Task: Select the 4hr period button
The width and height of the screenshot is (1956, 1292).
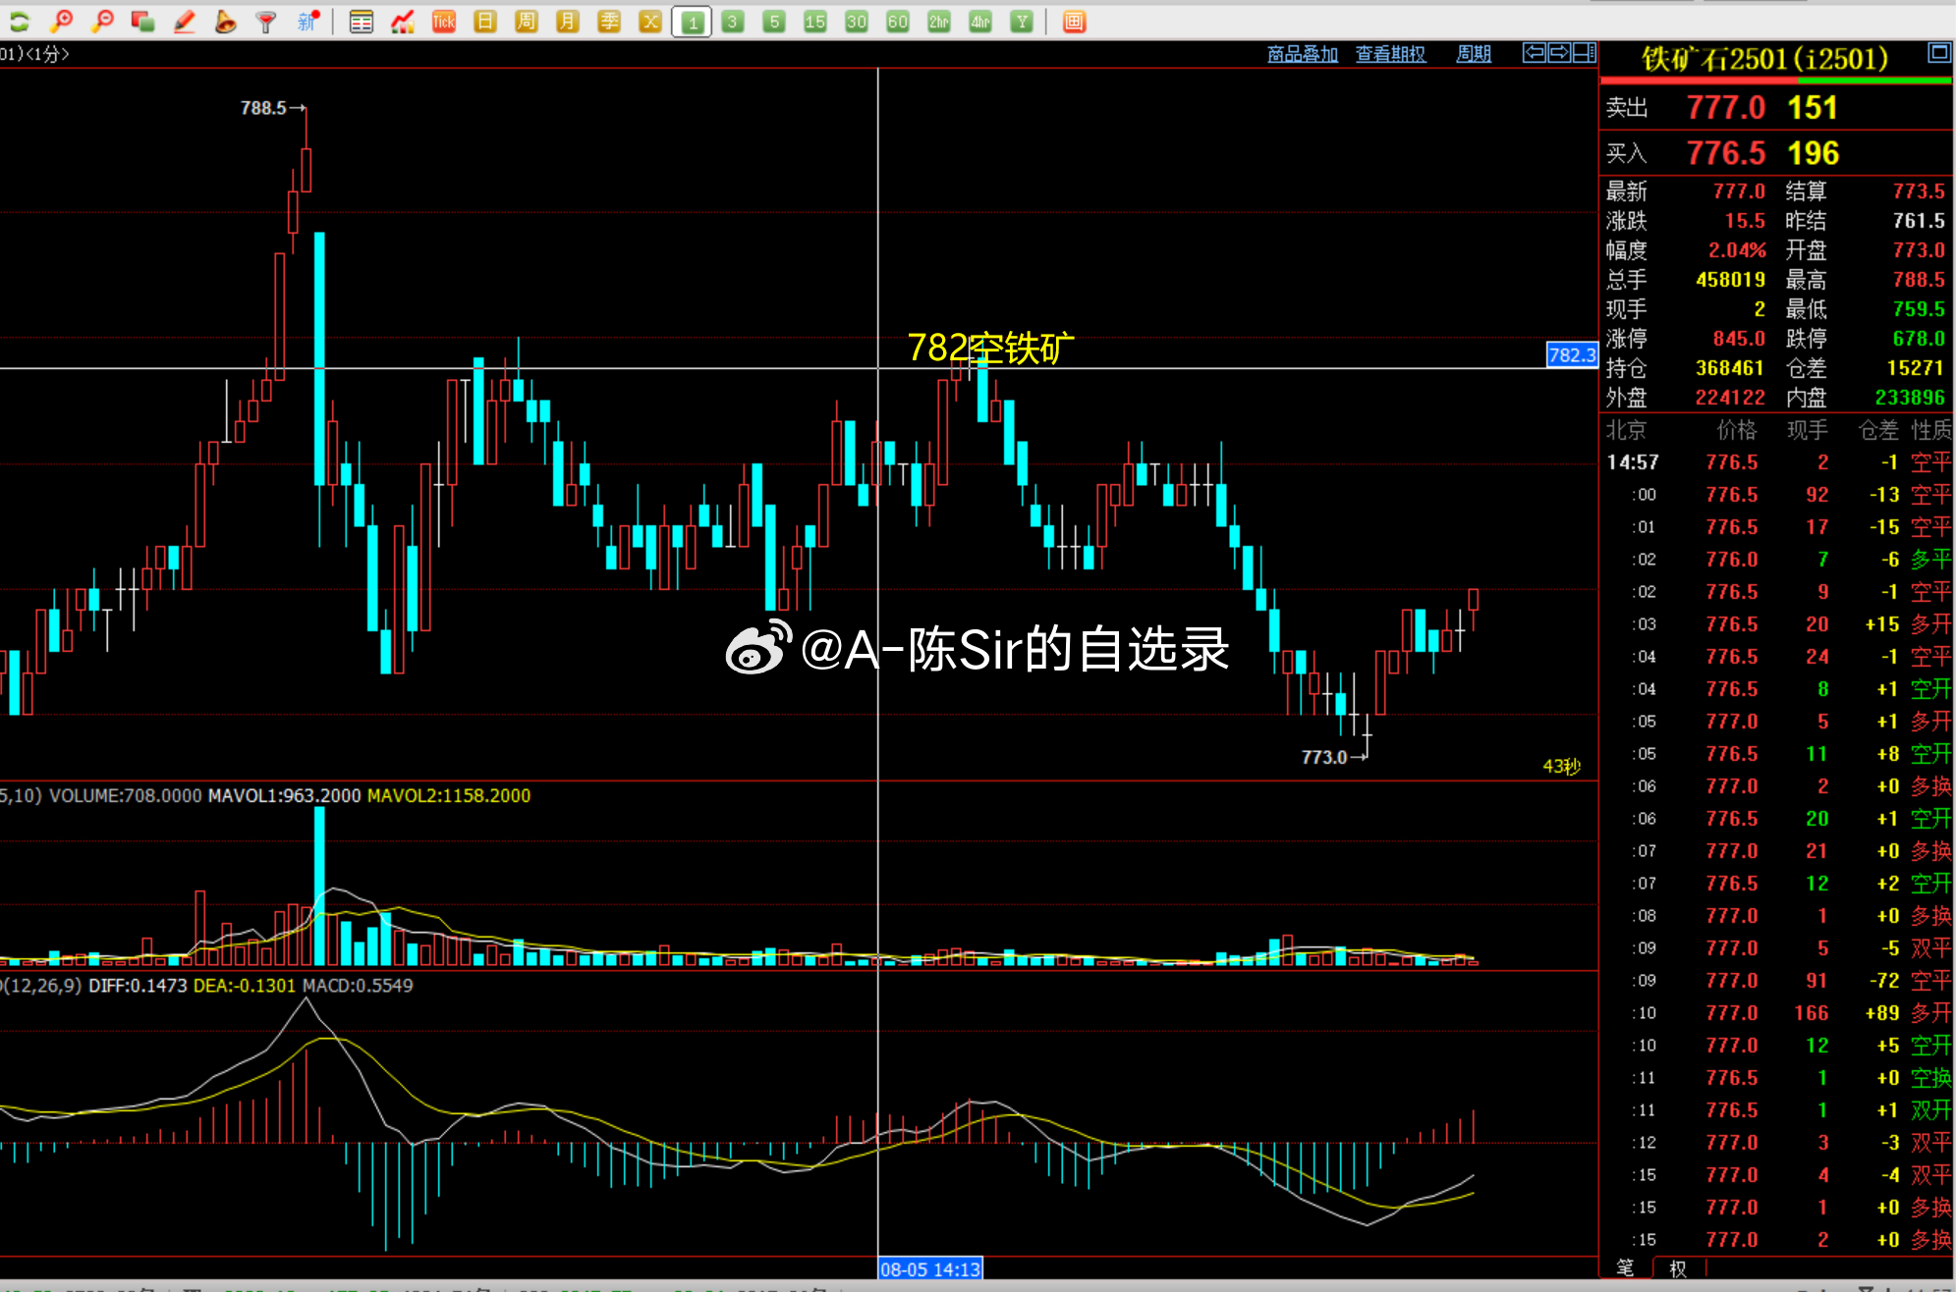Action: click(x=980, y=22)
